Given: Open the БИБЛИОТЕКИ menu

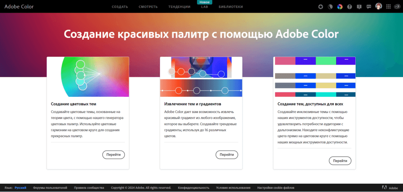Looking at the screenshot, I should point(231,7).
